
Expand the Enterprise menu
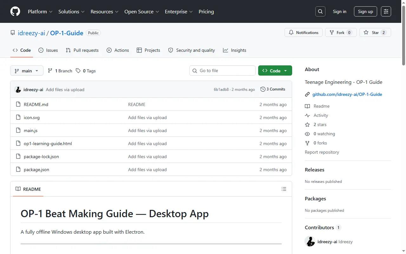(179, 11)
